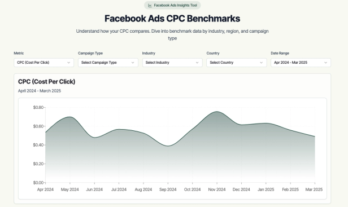
Task: Click the Campaign Type chevron arrow
Action: pyautogui.click(x=133, y=63)
